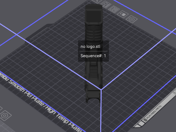176x132 pixels.
Task: Toggle the plate lock padlock icon
Action: point(123,14)
